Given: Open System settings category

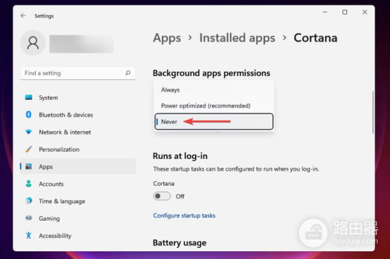Looking at the screenshot, I should click(x=78, y=97).
